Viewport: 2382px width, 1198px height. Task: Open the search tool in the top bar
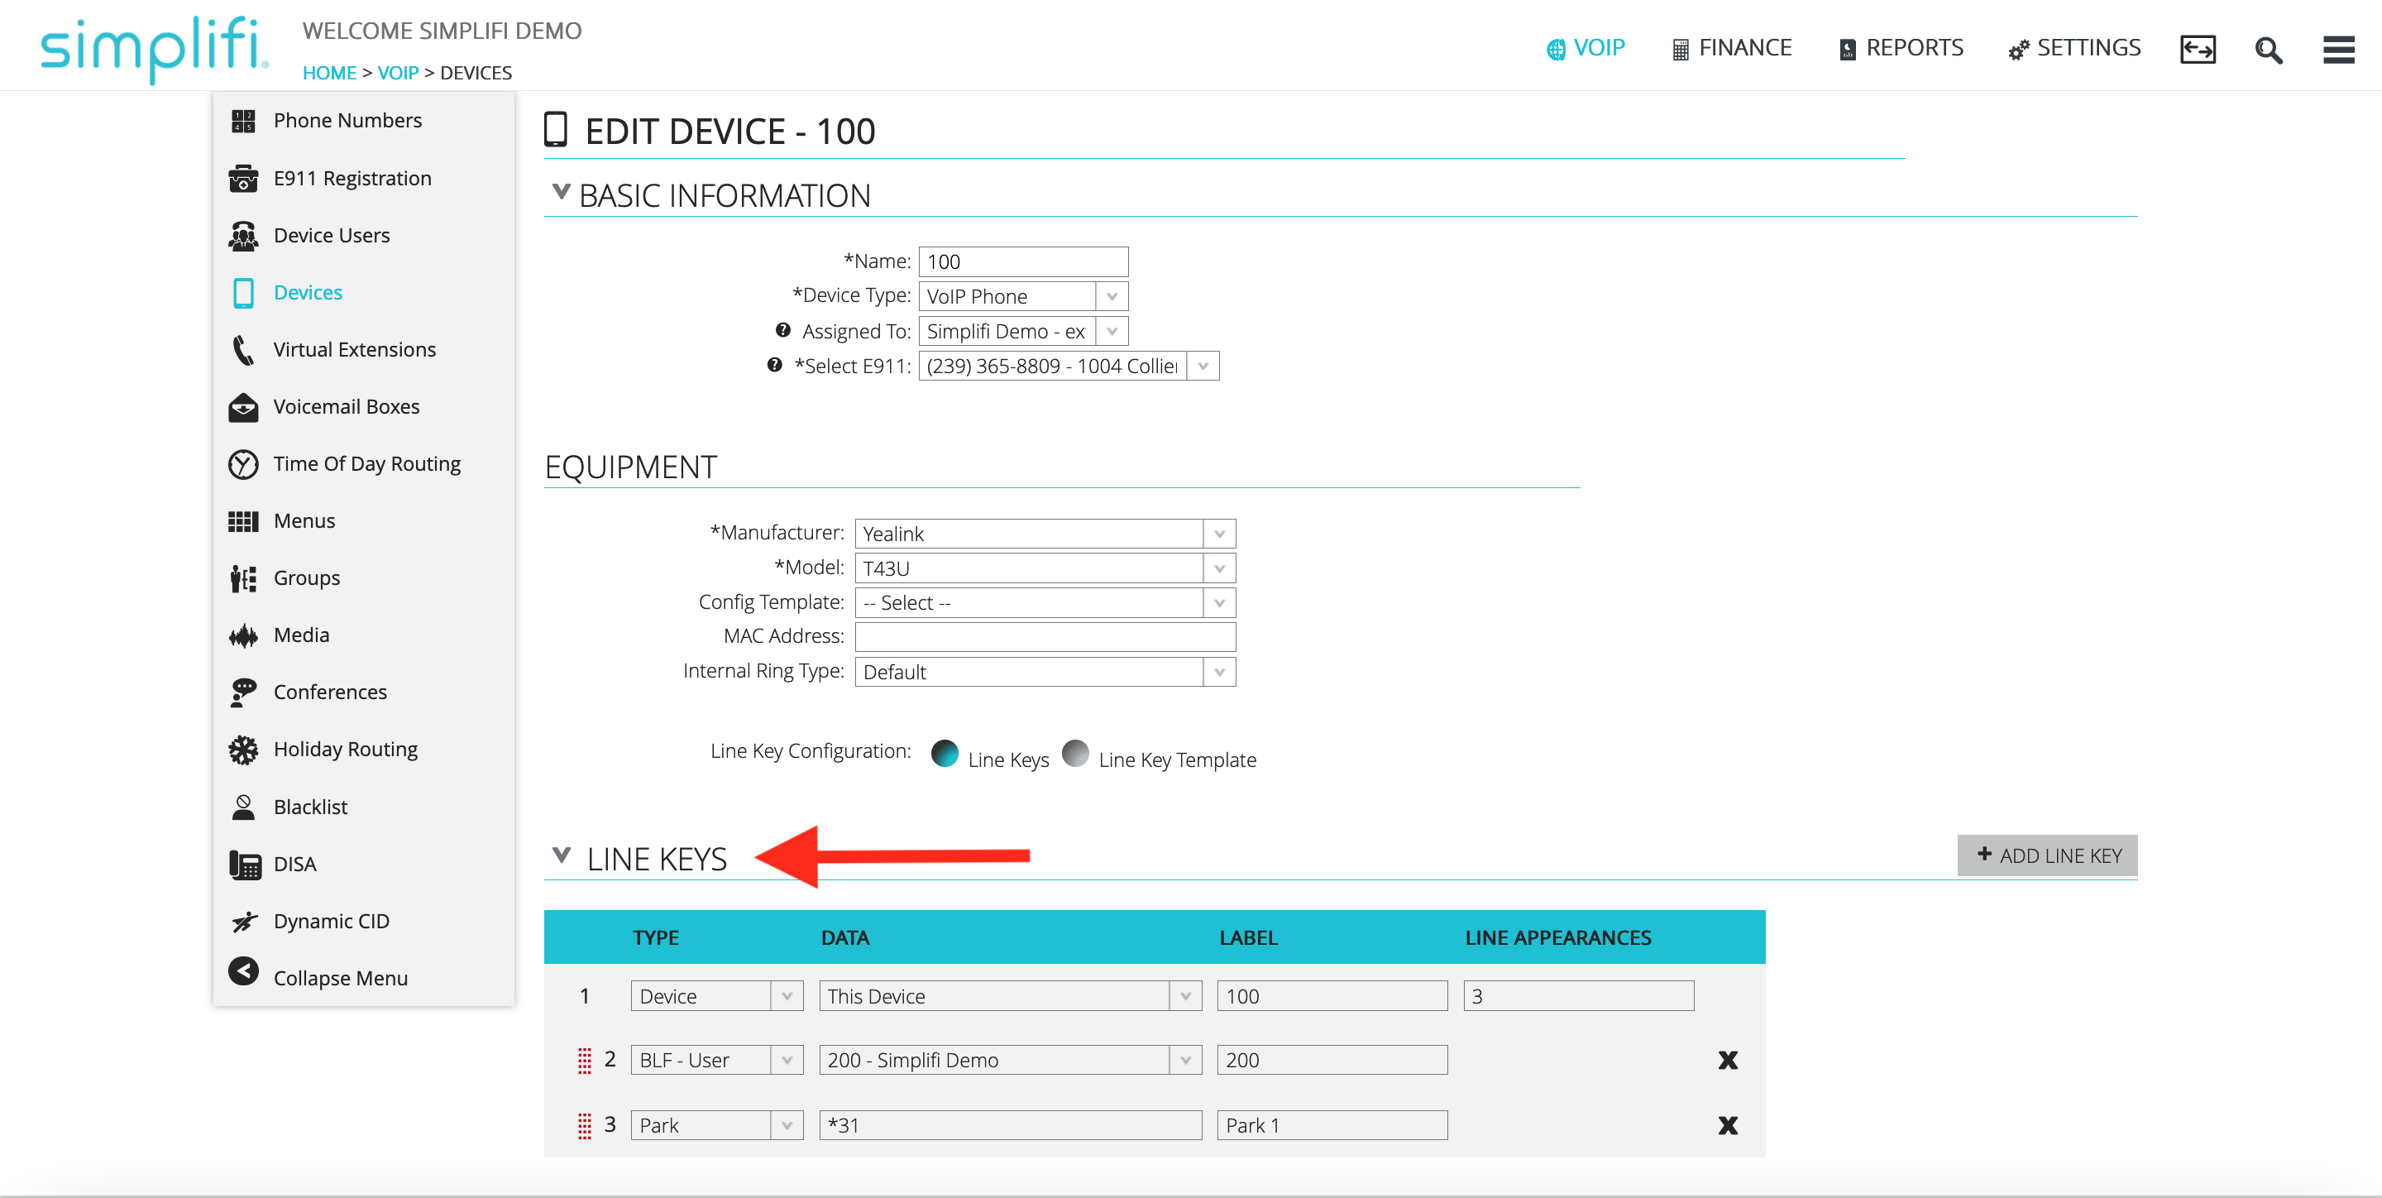point(2268,49)
